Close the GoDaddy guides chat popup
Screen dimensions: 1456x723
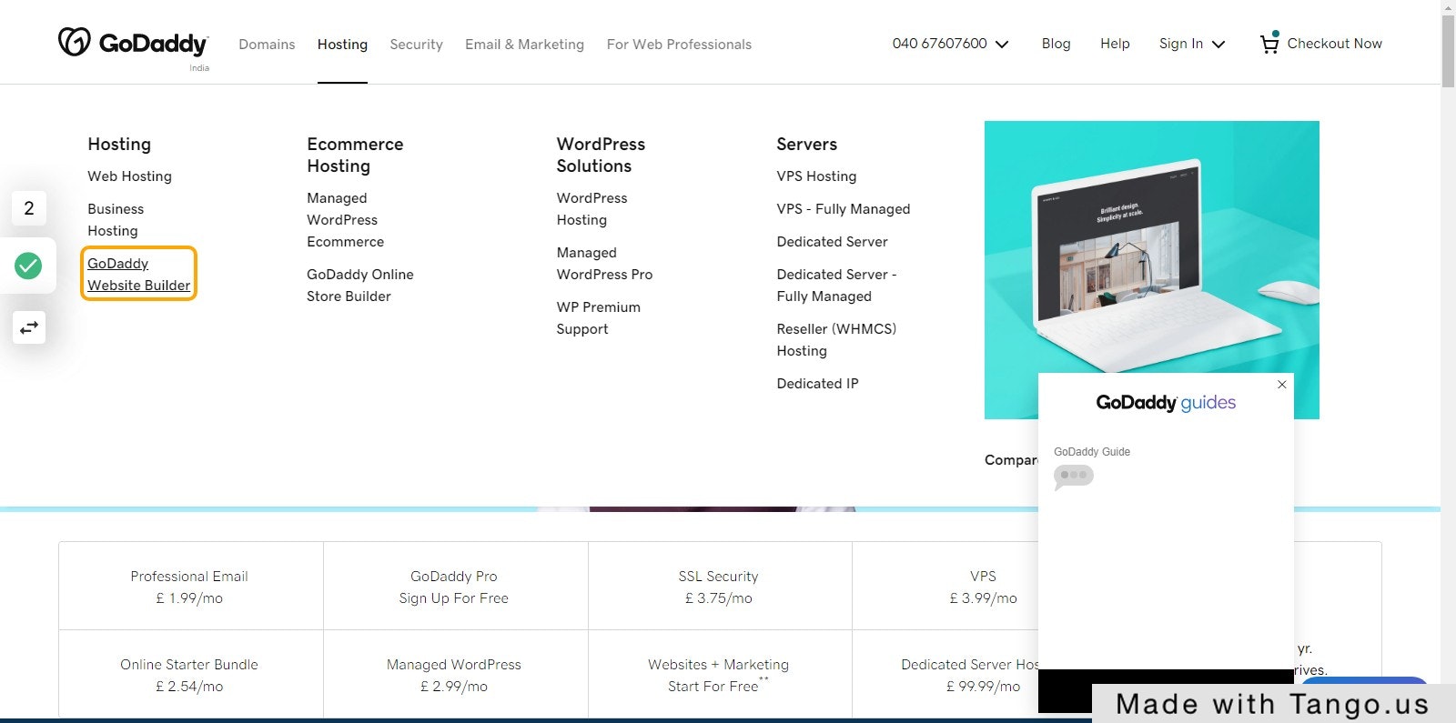(x=1281, y=385)
